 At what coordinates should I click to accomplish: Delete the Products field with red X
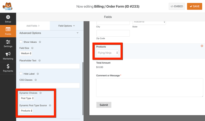[x=202, y=46]
